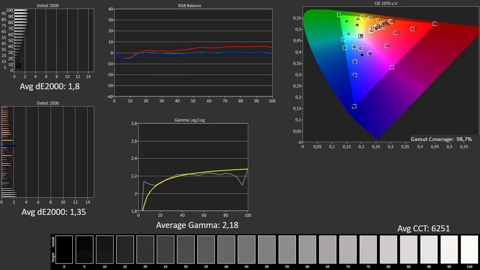Select the 100 grayscale swatch

pyautogui.click(x=470, y=249)
